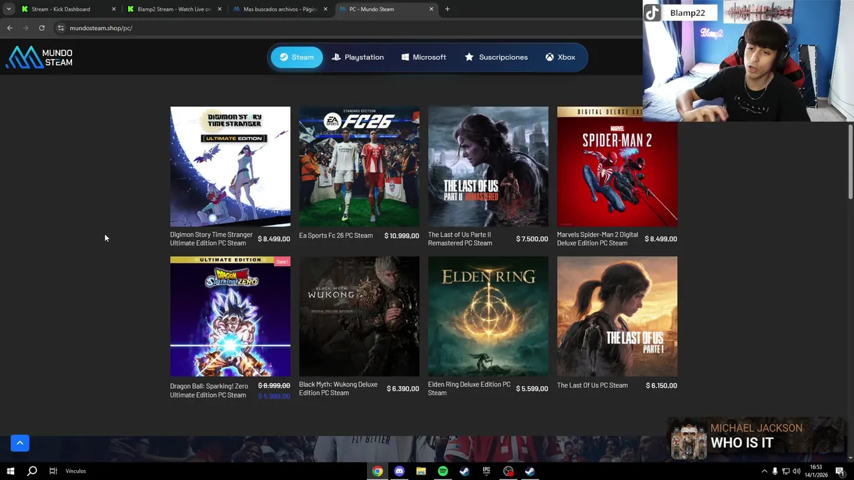Viewport: 854px width, 480px height.
Task: Click Elden Ring Deluxe Edition PC Steam title
Action: click(469, 389)
